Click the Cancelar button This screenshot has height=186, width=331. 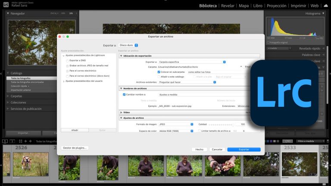pos(217,149)
